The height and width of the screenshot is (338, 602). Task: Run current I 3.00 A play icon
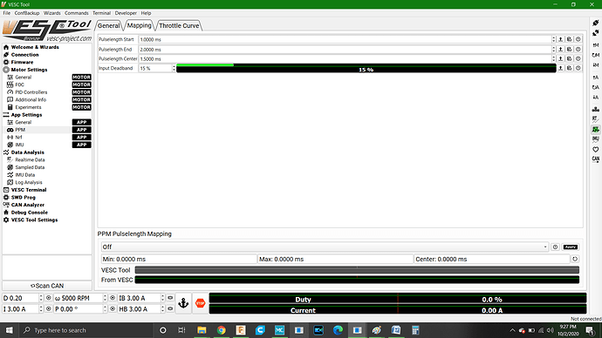[x=48, y=309]
